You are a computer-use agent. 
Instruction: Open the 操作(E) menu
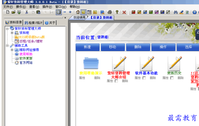point(21,7)
